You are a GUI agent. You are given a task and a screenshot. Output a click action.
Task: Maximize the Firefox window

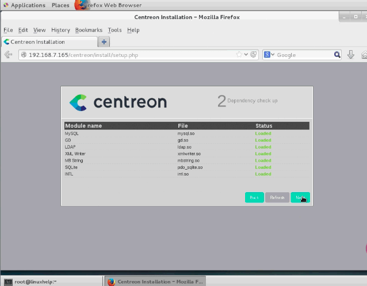click(355, 17)
